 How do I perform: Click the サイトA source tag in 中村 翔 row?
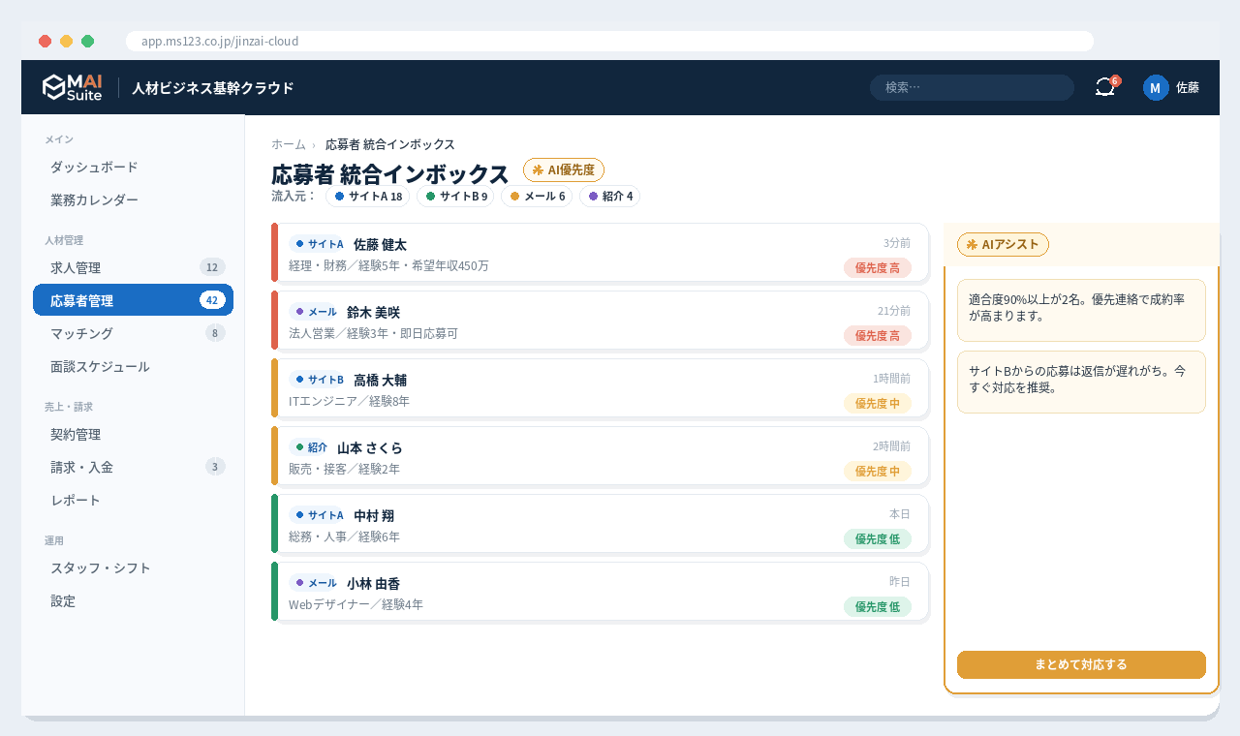pyautogui.click(x=319, y=515)
